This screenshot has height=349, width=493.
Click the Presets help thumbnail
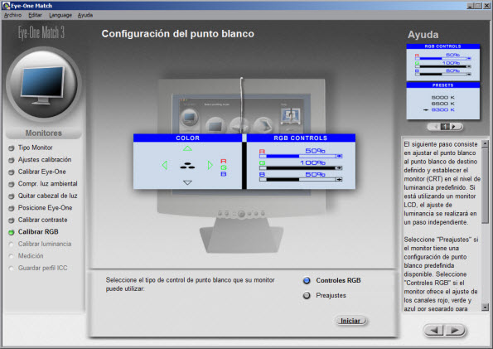(x=443, y=100)
